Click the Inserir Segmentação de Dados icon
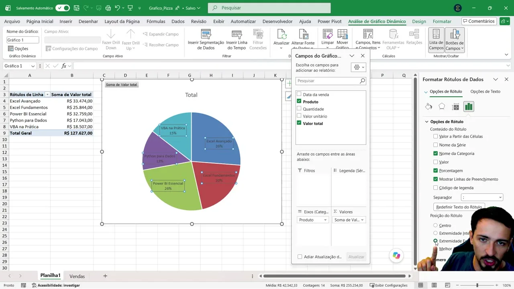This screenshot has width=514, height=289. [x=206, y=35]
